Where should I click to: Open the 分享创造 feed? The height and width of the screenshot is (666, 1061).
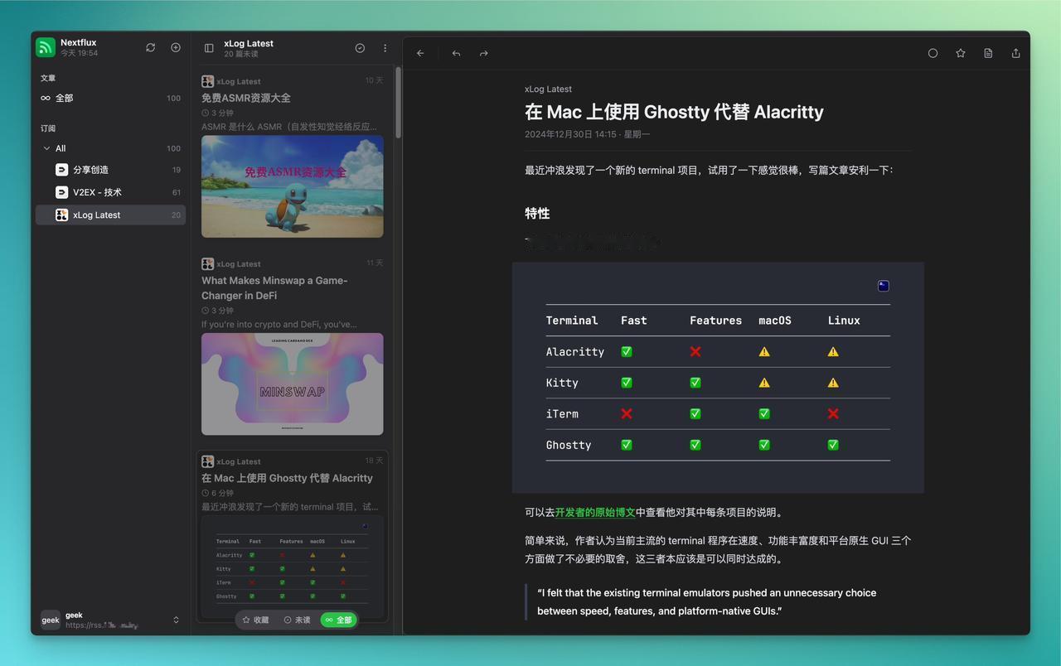coord(110,170)
